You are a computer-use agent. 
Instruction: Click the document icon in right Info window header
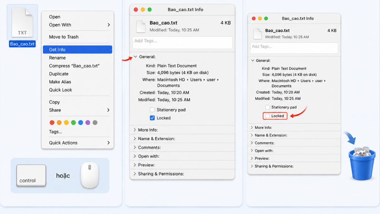coord(257,34)
